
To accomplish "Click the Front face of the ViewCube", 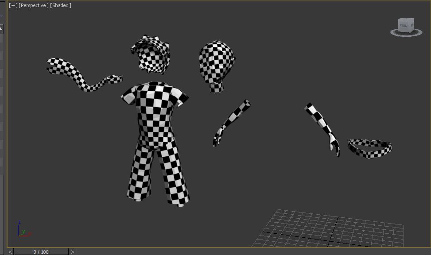I will coord(404,26).
